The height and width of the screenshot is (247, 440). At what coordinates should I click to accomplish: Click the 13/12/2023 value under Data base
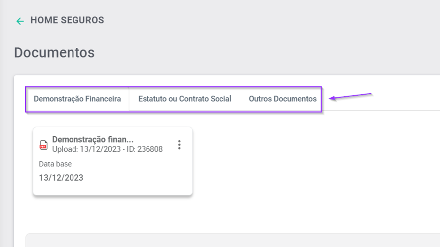pos(61,177)
